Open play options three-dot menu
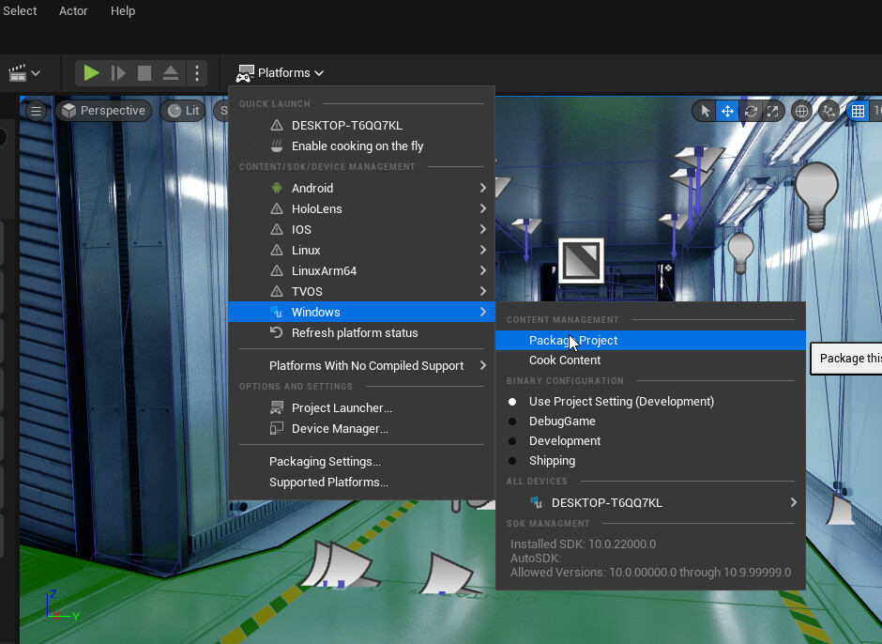 pyautogui.click(x=196, y=73)
